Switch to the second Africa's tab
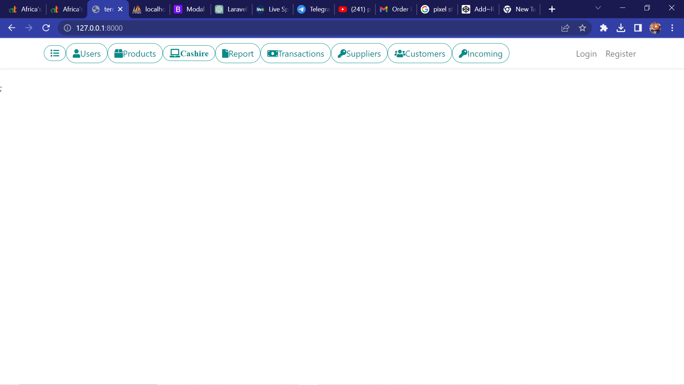Image resolution: width=684 pixels, height=385 pixels. coord(67,9)
